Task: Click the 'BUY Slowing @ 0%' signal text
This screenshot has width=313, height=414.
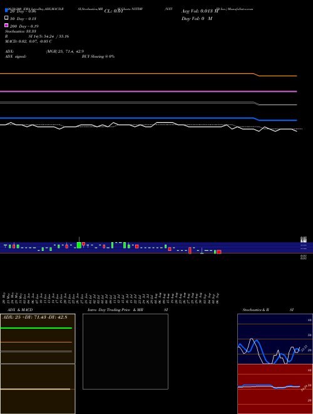Action: 98,56
